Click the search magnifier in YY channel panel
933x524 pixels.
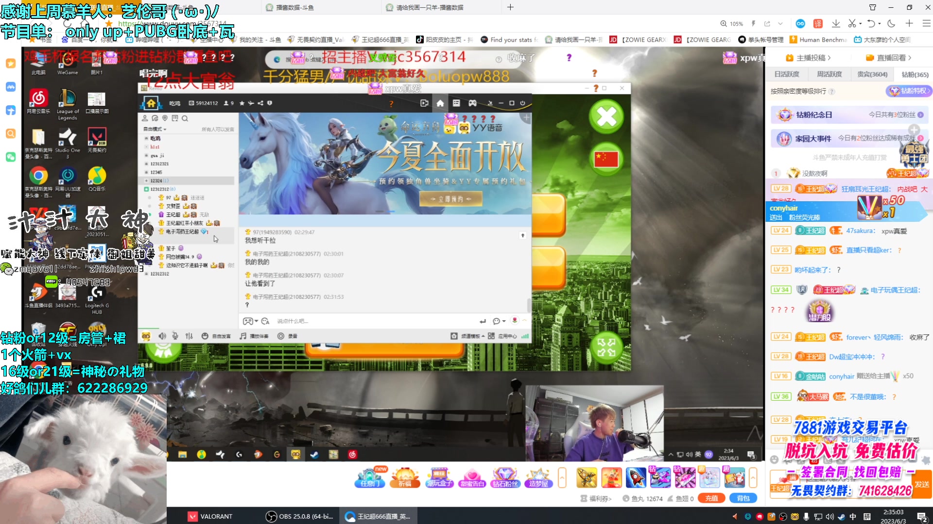(185, 118)
